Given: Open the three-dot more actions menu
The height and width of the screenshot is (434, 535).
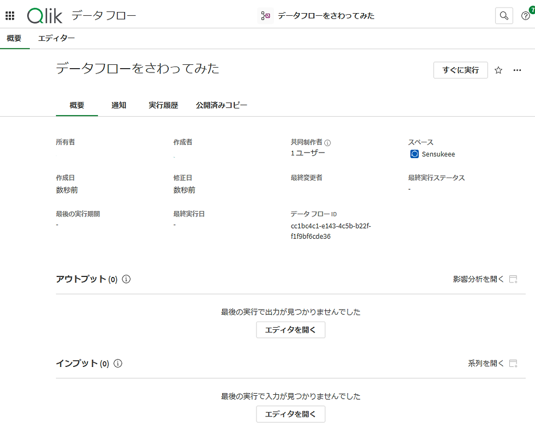Looking at the screenshot, I should (518, 70).
